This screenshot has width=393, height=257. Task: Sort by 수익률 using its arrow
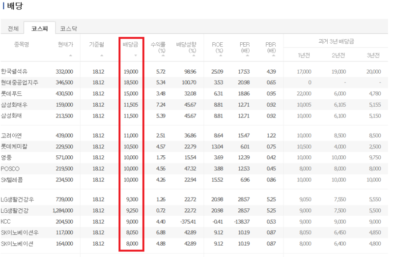tap(163, 56)
